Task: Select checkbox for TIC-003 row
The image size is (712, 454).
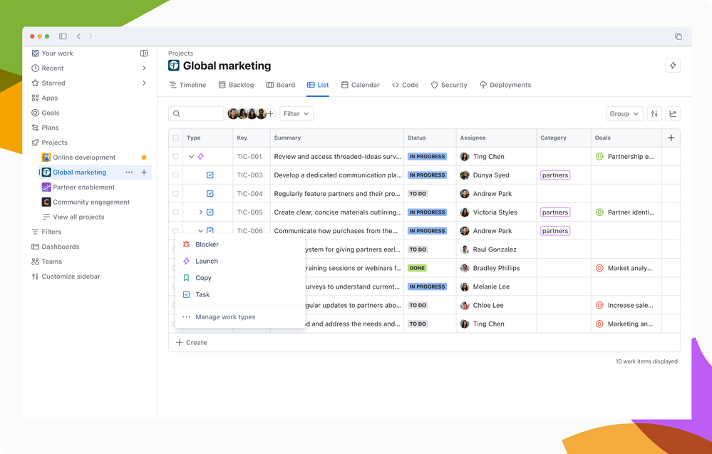Action: 176,175
